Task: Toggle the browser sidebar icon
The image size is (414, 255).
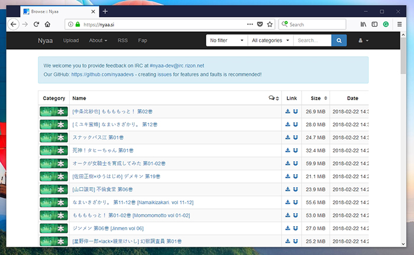Action: click(374, 25)
